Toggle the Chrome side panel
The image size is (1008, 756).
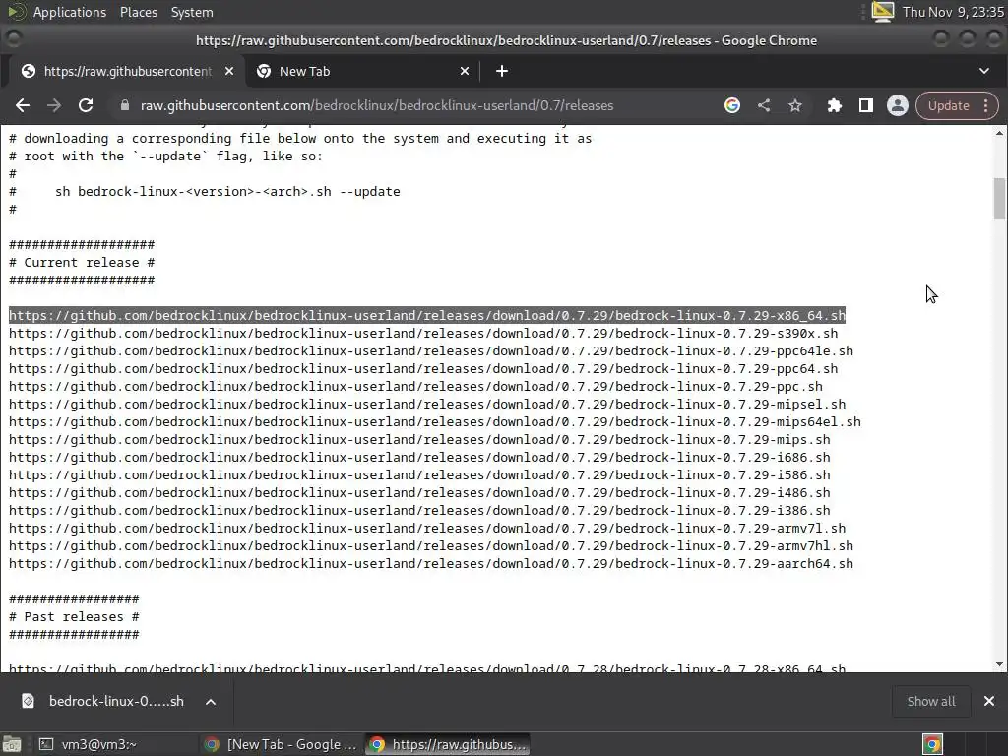click(866, 106)
